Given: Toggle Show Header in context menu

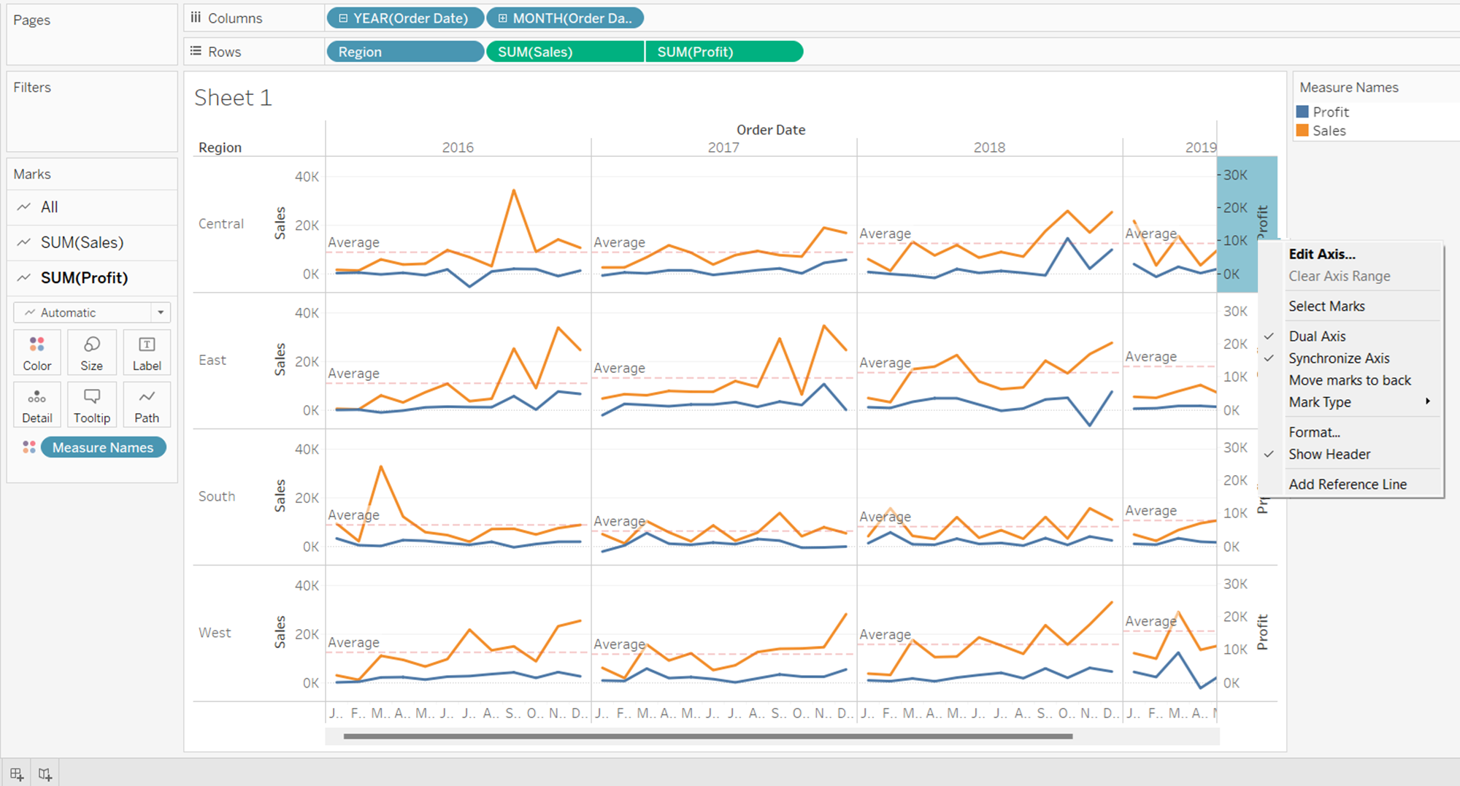Looking at the screenshot, I should click(x=1329, y=455).
